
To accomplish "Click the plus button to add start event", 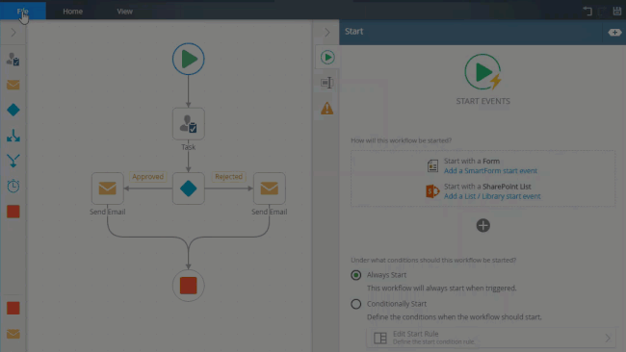I will click(x=483, y=225).
